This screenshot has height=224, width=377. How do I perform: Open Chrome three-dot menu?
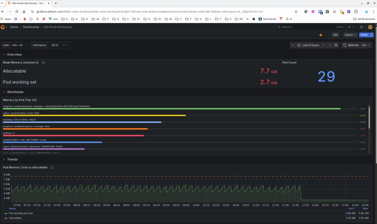click(x=373, y=11)
